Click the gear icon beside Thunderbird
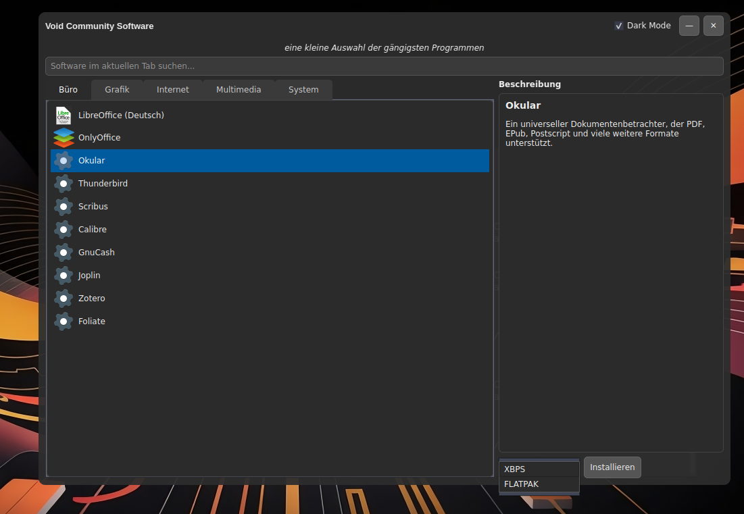This screenshot has height=514, width=744. tap(64, 184)
